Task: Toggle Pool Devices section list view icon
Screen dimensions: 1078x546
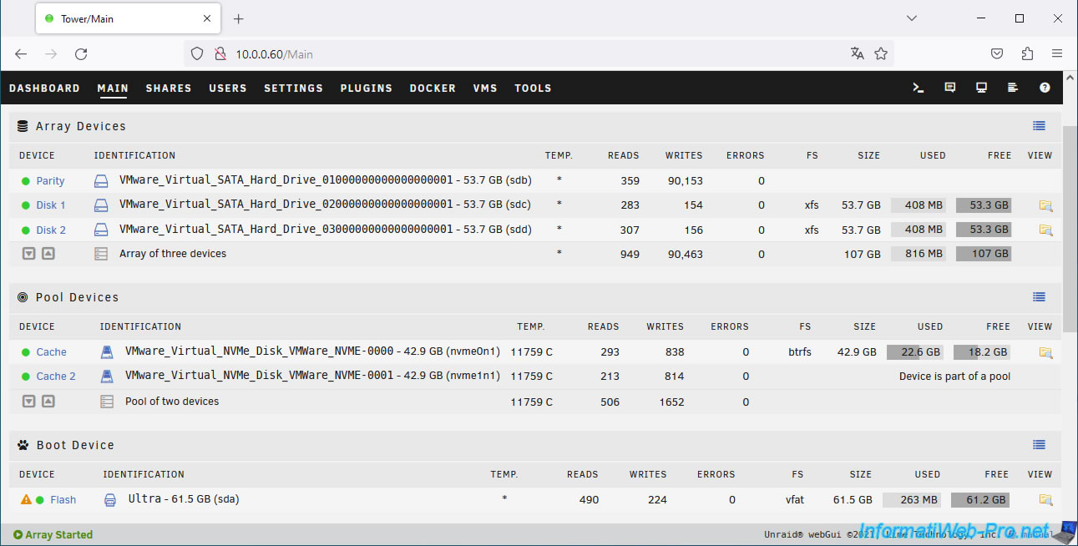Action: pyautogui.click(x=1039, y=297)
